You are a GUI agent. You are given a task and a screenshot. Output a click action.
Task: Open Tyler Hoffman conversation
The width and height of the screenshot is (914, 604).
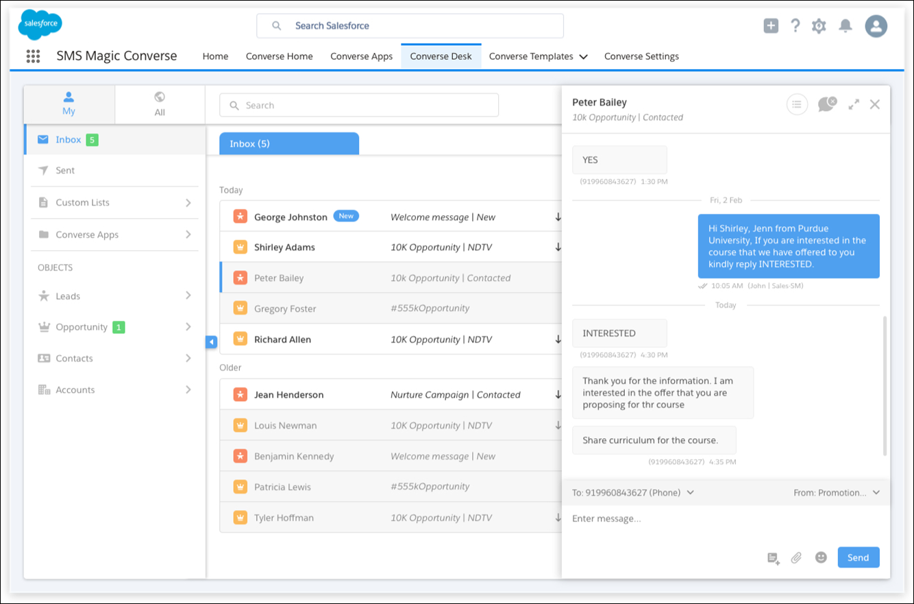[391, 518]
